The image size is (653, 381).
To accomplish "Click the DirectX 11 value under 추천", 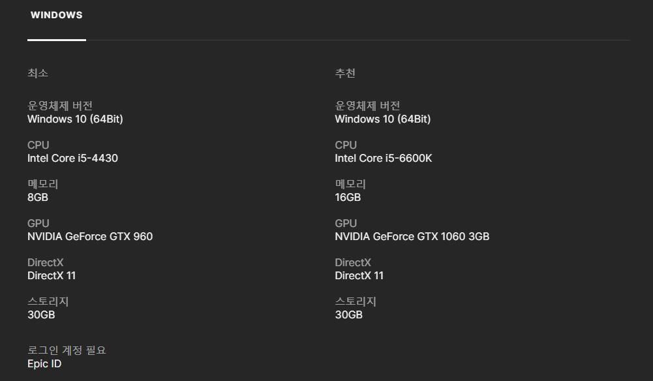I will pyautogui.click(x=359, y=275).
